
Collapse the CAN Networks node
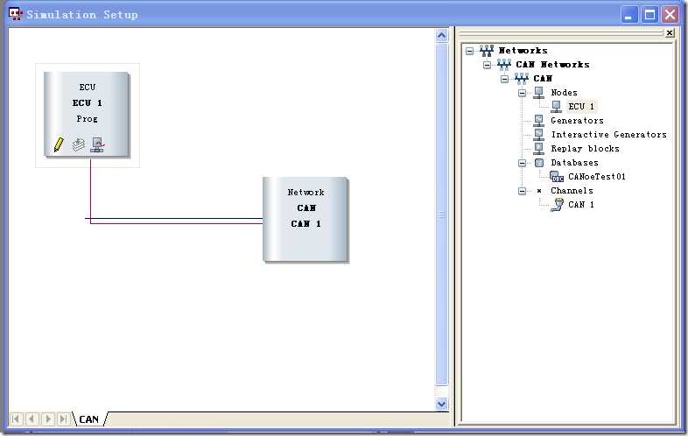(487, 65)
